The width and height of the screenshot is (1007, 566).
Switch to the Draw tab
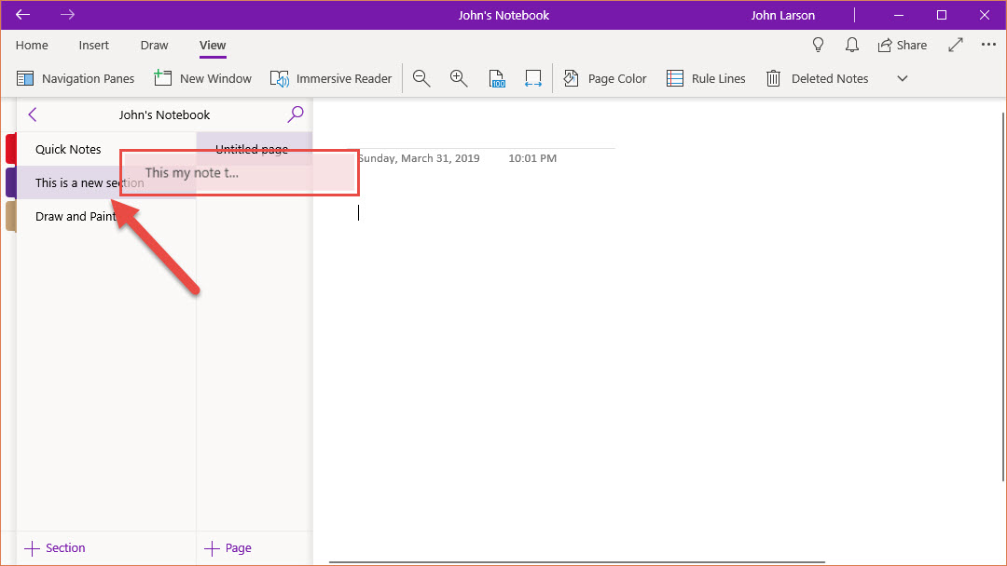click(x=154, y=45)
